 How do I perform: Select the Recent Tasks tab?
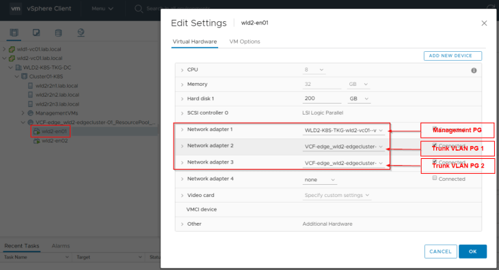pos(22,246)
